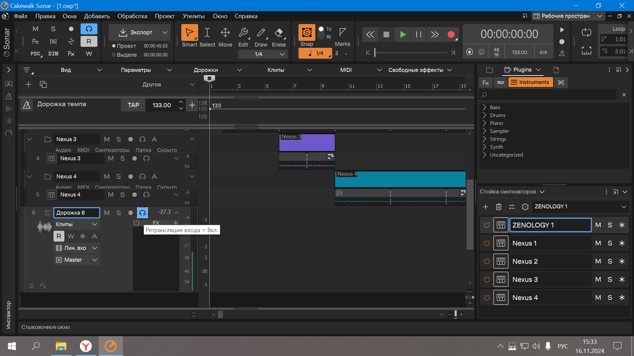The image size is (634, 356).
Task: Freeze Nexus 4 synth with snowflake icon
Action: pyautogui.click(x=622, y=298)
